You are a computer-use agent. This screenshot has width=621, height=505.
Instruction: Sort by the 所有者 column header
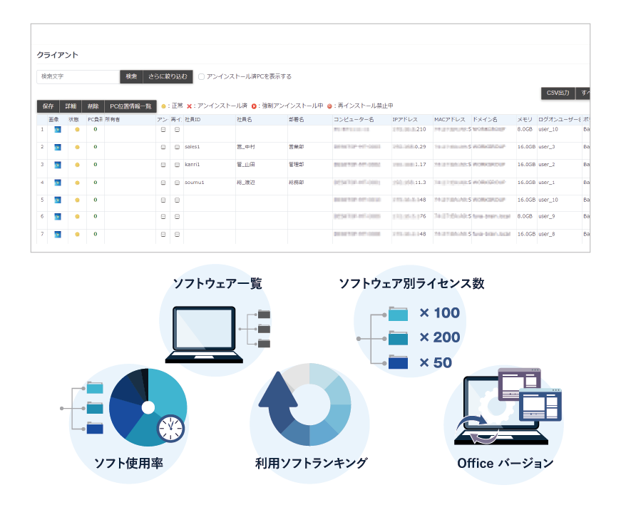(130, 120)
